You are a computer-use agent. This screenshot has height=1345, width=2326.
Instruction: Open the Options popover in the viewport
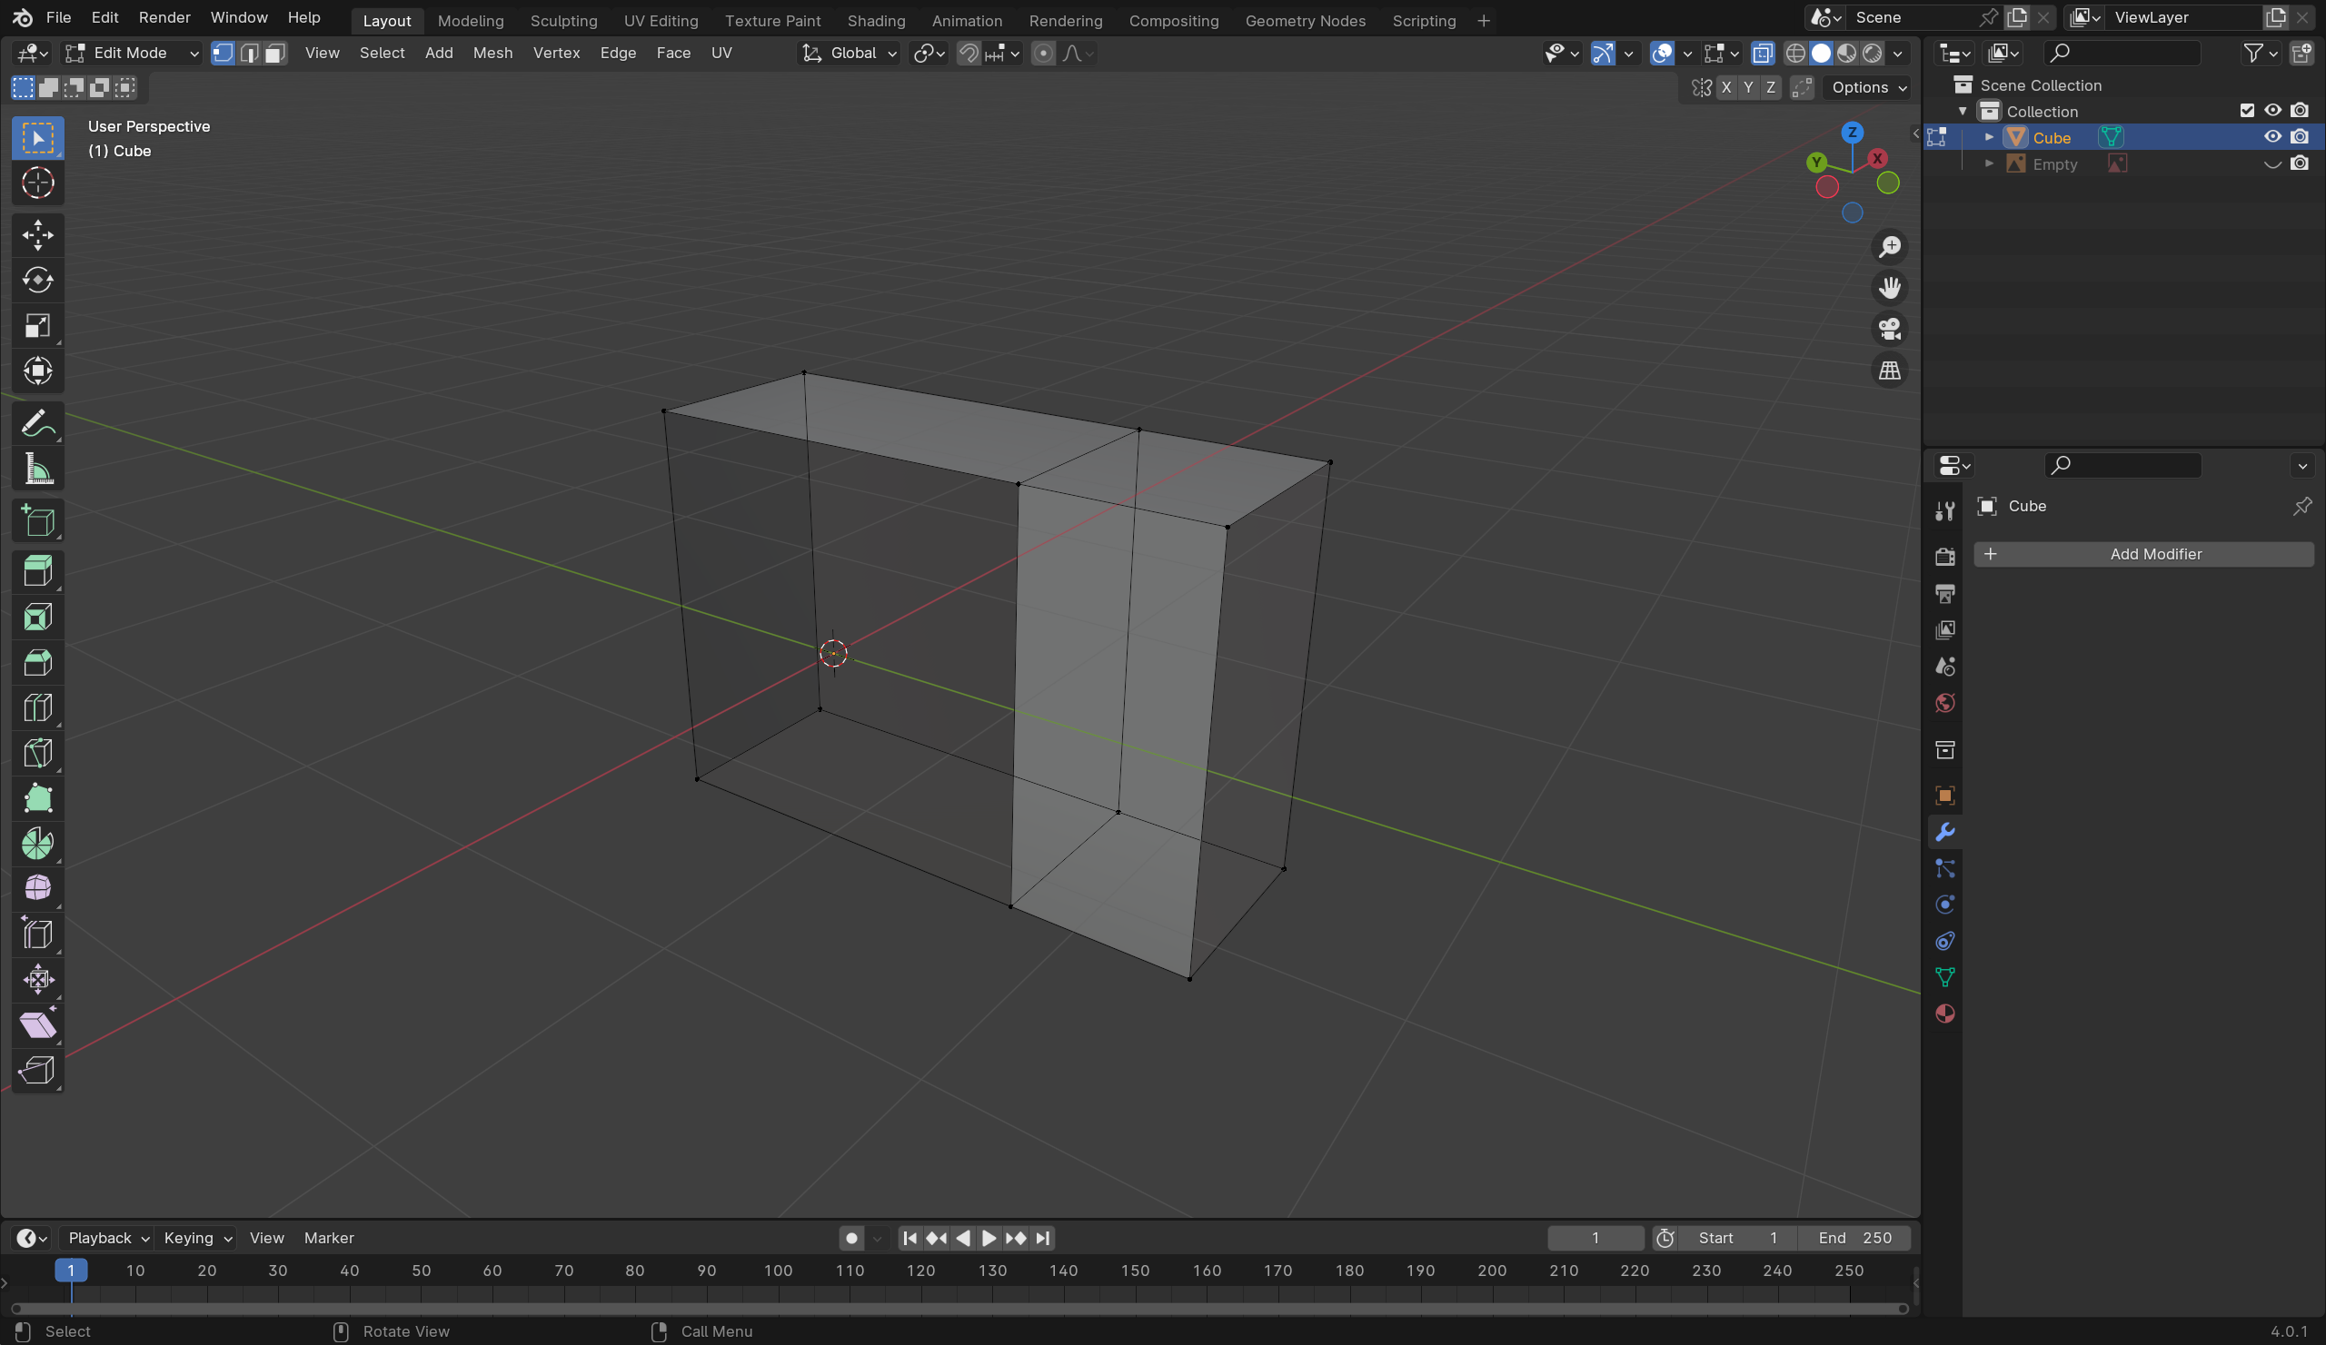pos(1868,87)
